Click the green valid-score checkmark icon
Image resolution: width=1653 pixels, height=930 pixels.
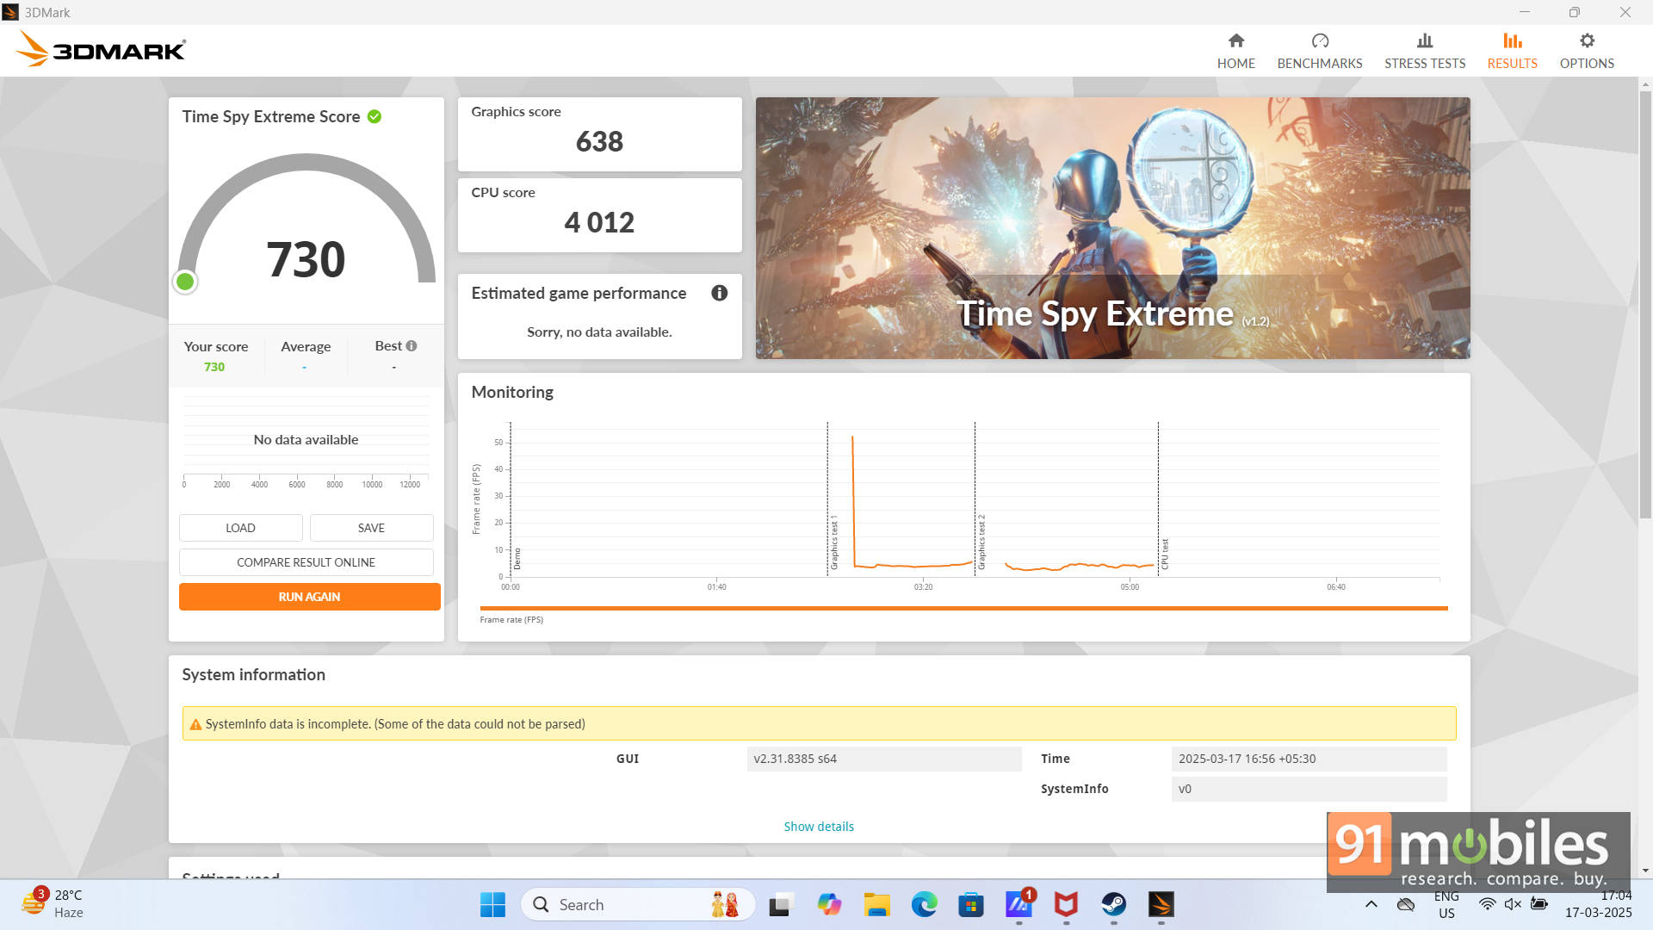coord(375,116)
